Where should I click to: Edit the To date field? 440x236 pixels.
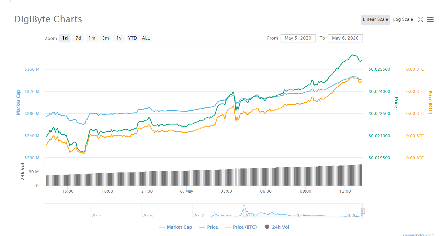point(345,38)
